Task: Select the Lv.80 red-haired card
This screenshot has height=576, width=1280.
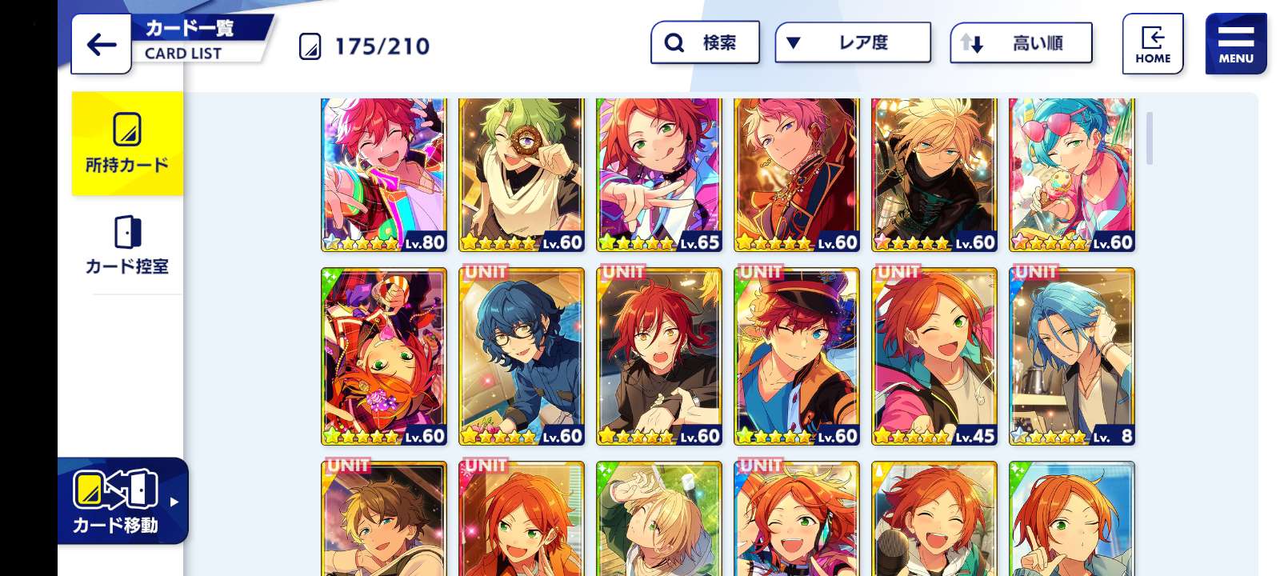Action: pyautogui.click(x=384, y=174)
